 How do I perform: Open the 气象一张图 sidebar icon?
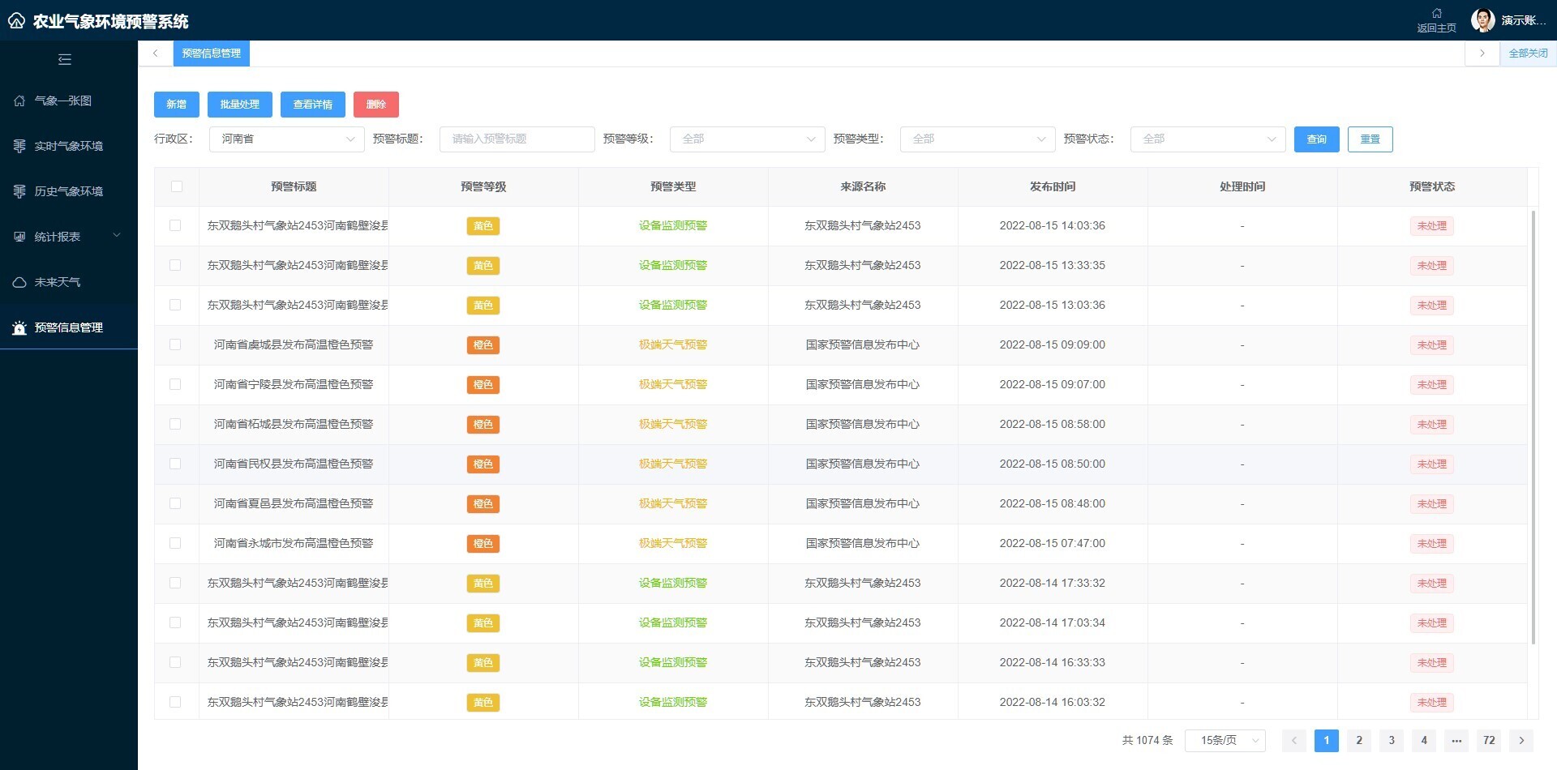click(19, 101)
